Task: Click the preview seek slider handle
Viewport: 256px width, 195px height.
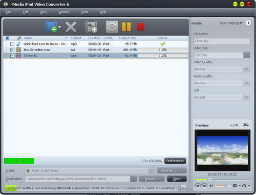Action: [210, 179]
